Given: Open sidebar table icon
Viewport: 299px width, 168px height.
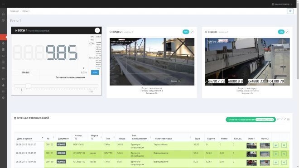Looking at the screenshot, I should click(x=3, y=68).
